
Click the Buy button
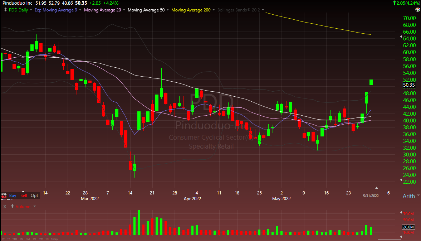pyautogui.click(x=13, y=195)
